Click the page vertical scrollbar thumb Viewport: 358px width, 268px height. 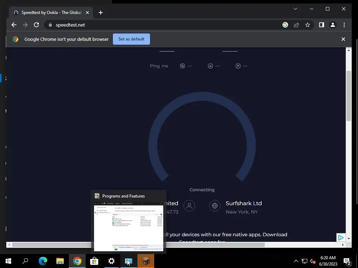point(349,96)
